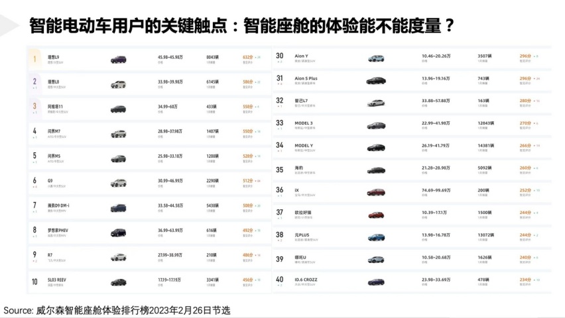Open the Aion S Plus car image

click(x=376, y=81)
